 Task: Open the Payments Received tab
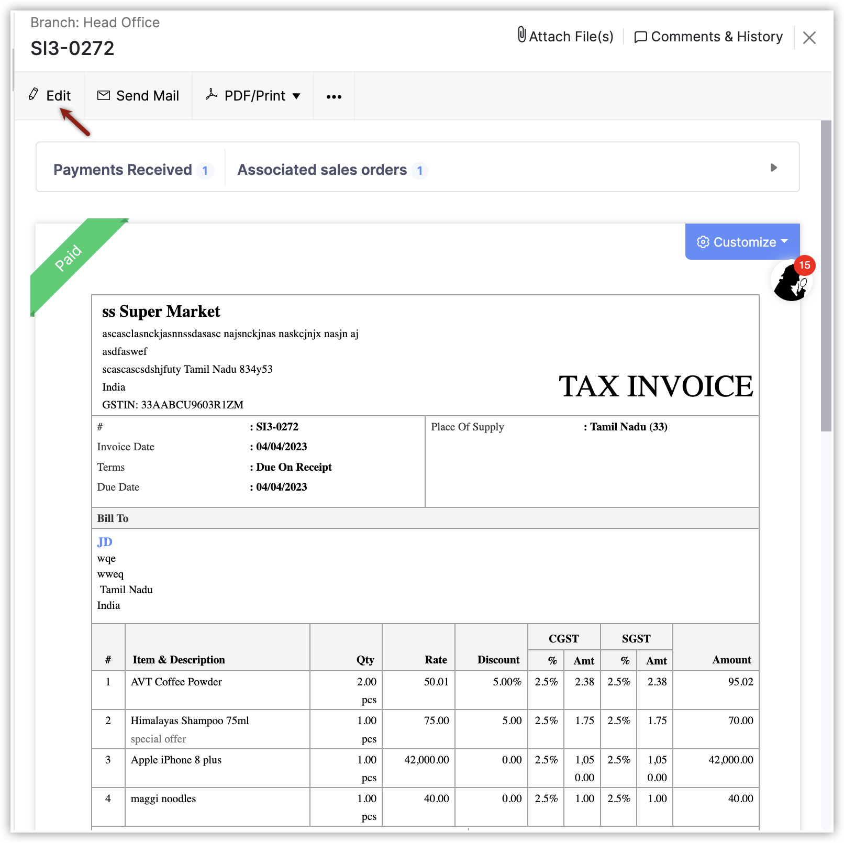(133, 170)
